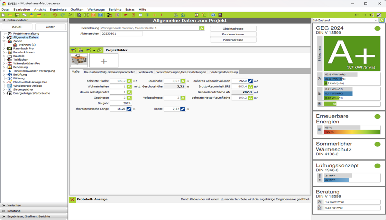This screenshot has height=220, width=386.
Task: Add a project image with the plus tile
Action: click(104, 60)
